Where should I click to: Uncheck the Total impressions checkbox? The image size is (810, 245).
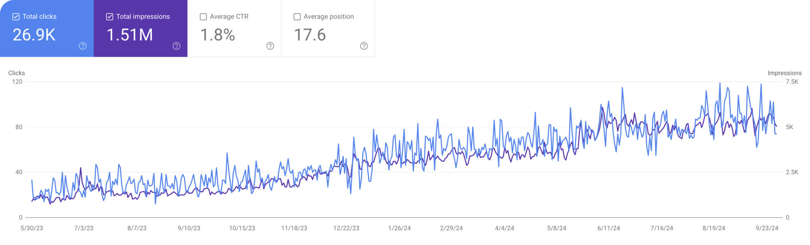click(110, 17)
